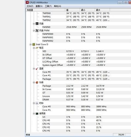Collapse the 功率 power section

pyautogui.click(x=34, y=82)
